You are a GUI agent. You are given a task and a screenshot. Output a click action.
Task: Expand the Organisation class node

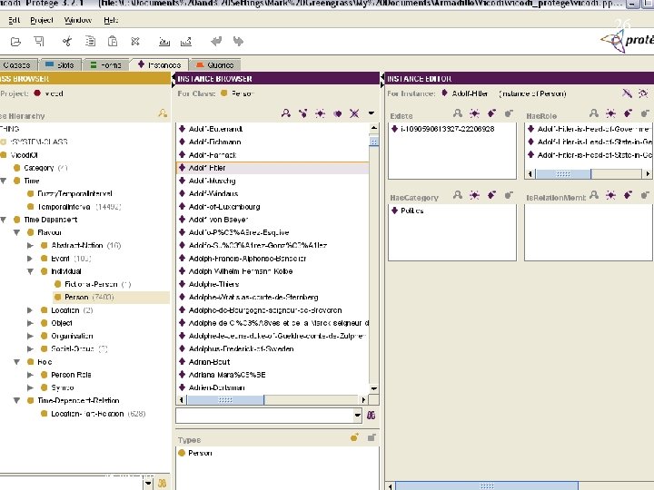point(30,336)
